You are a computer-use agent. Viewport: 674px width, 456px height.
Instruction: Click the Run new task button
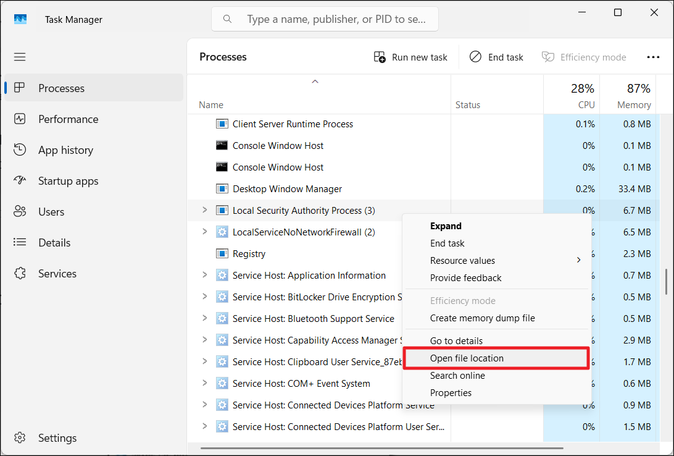410,57
